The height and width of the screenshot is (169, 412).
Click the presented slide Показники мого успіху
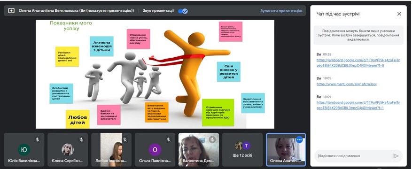(155, 74)
